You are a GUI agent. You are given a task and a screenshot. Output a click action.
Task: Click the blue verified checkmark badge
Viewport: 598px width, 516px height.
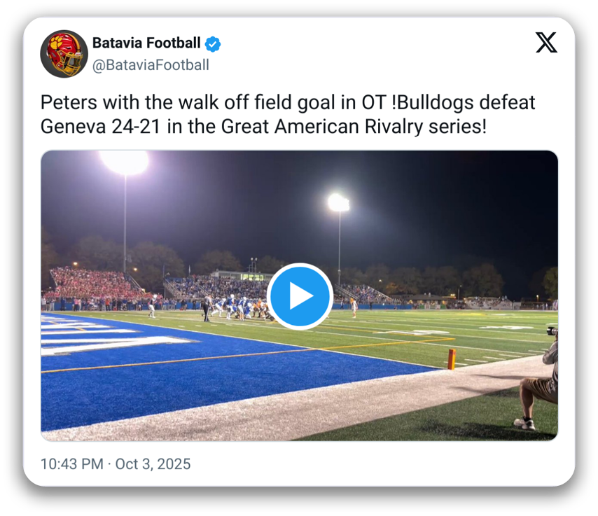pos(213,44)
